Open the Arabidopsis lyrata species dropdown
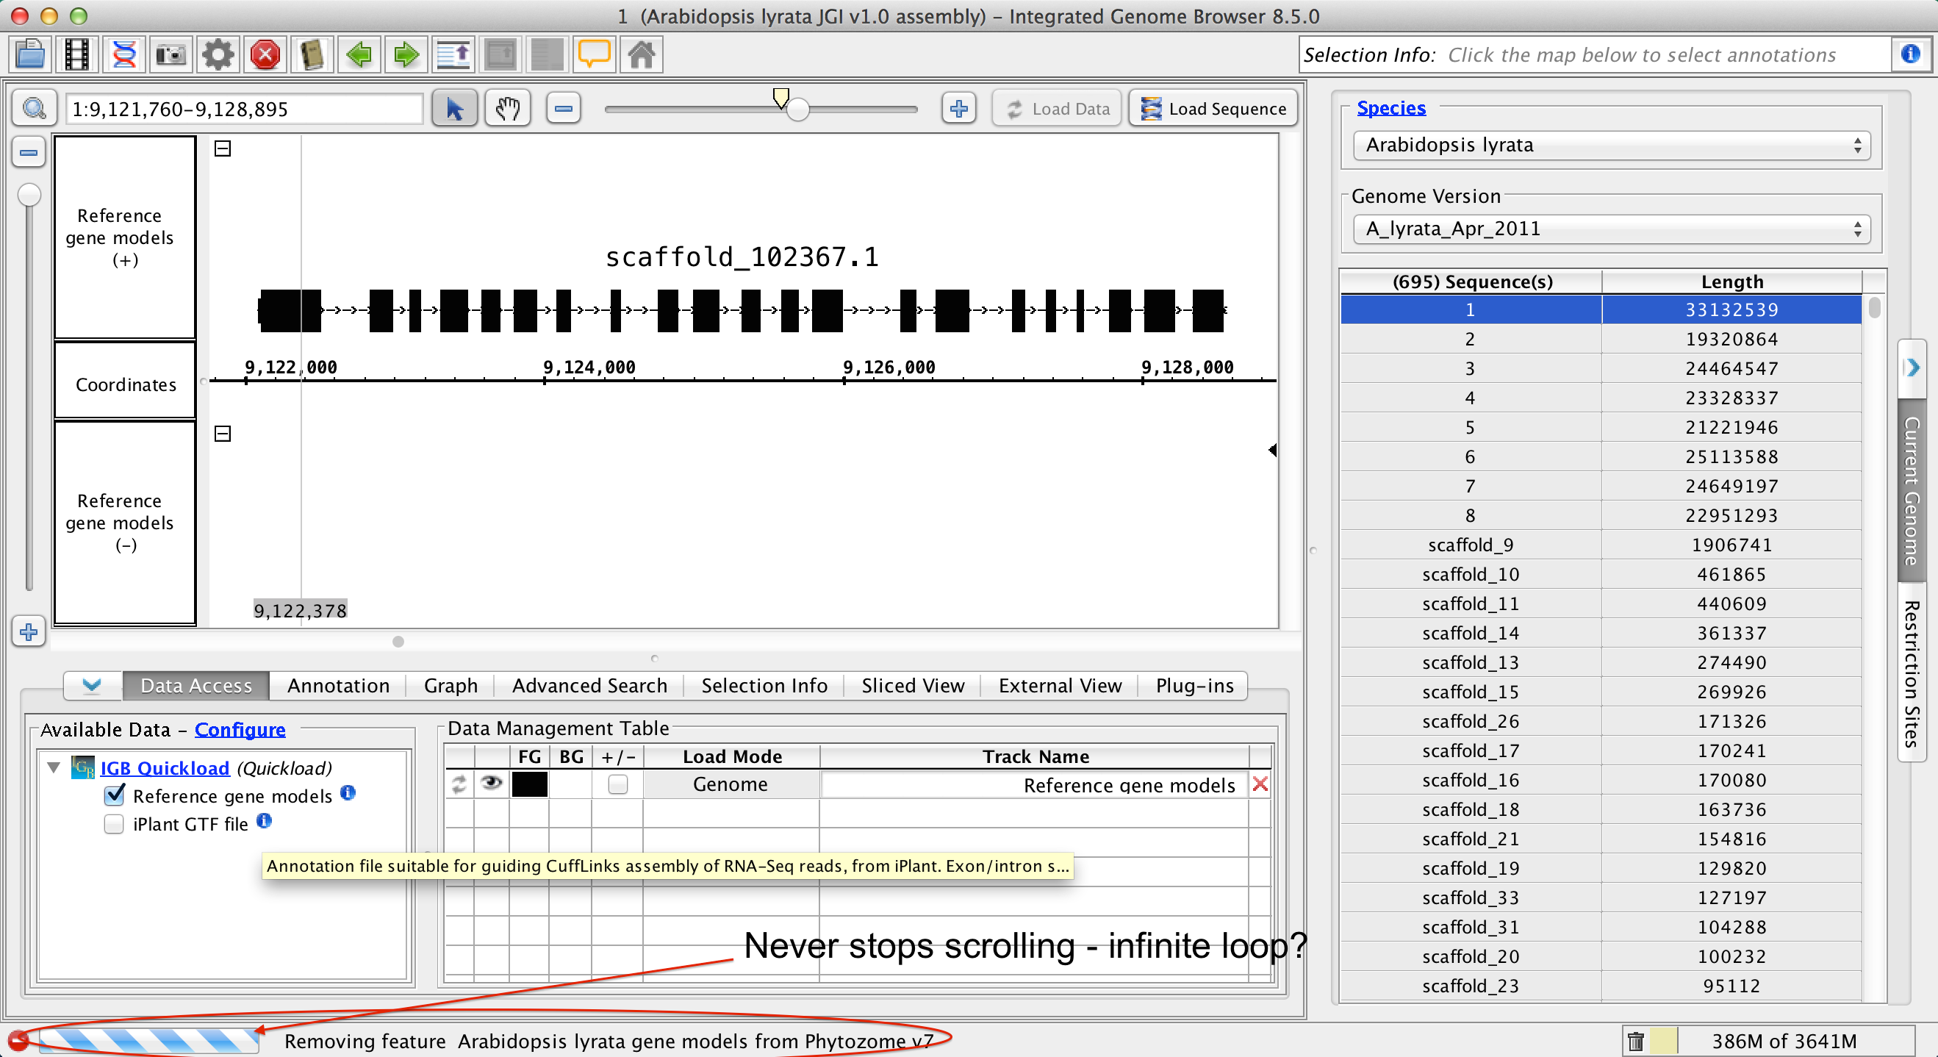 pos(1611,146)
